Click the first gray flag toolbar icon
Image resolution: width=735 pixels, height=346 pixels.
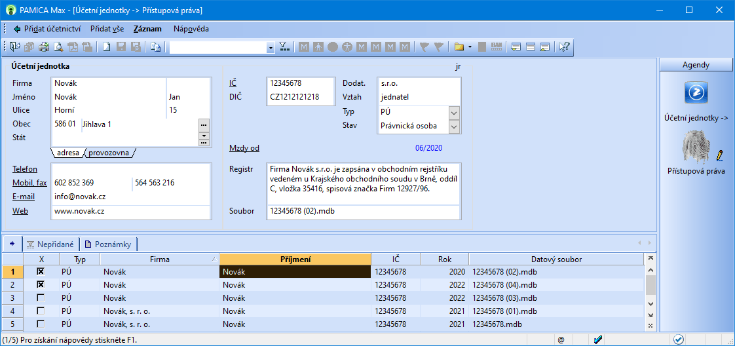(424, 47)
